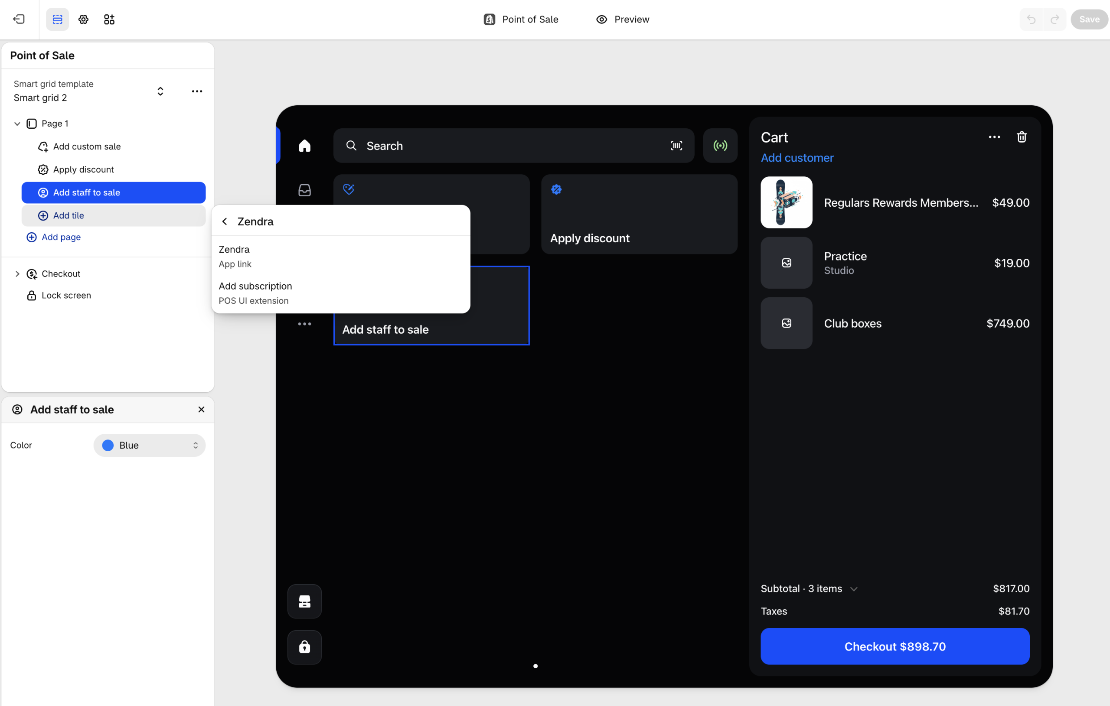Screen dimensions: 1110x706
Task: Choose Zendra App link option
Action: pos(341,256)
